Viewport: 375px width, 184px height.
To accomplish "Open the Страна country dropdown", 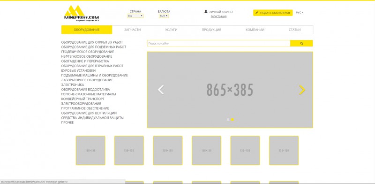I will pos(135,16).
